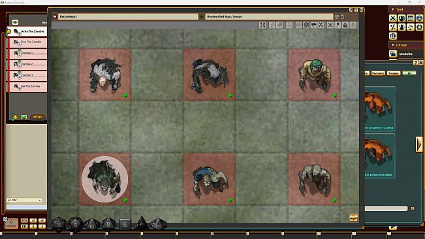Click the zoom-to-extents icon in map toolbar
425x239 pixels.
(x=330, y=25)
